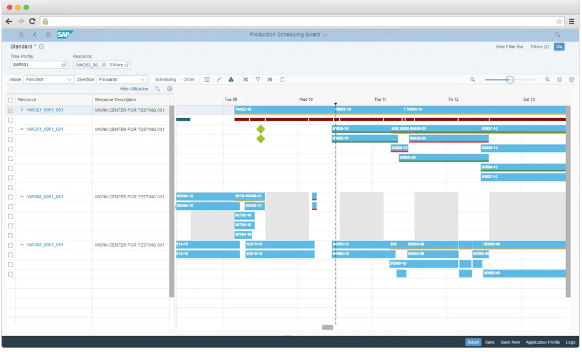Zoom out the Gantt chart
The height and width of the screenshot is (352, 582).
click(x=472, y=80)
